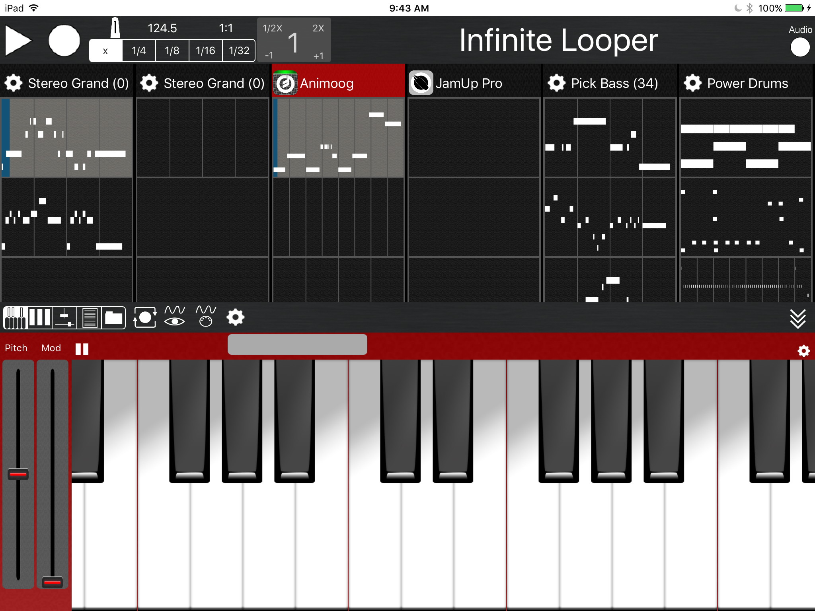The width and height of the screenshot is (815, 611).
Task: Tap the 124.5 tempo value
Action: 162,28
